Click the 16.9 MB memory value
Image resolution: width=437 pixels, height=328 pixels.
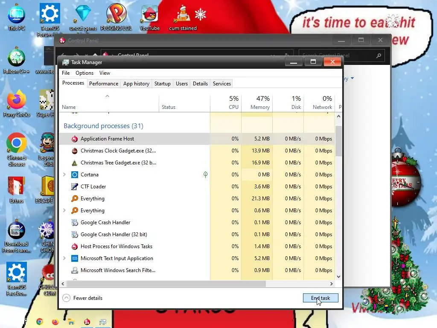[261, 163]
